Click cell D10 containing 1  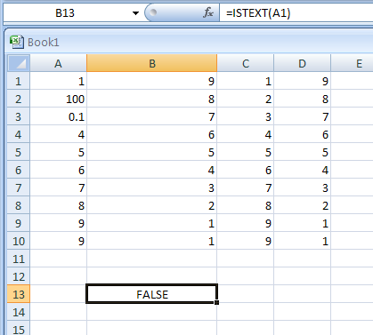302,241
